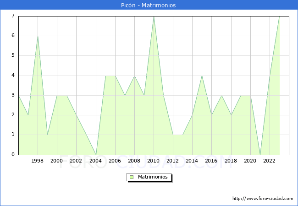Click the 2022 x-axis label

coord(269,161)
